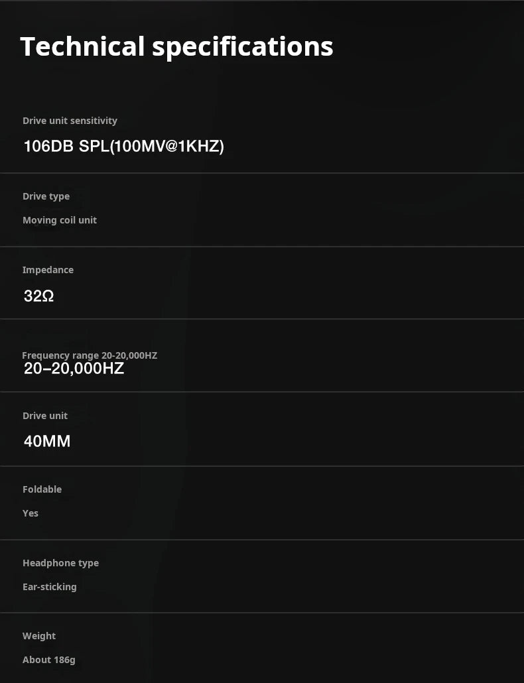Viewport: 524px width, 683px height.
Task: Click the "Foldable" label
Action: pyautogui.click(x=42, y=489)
